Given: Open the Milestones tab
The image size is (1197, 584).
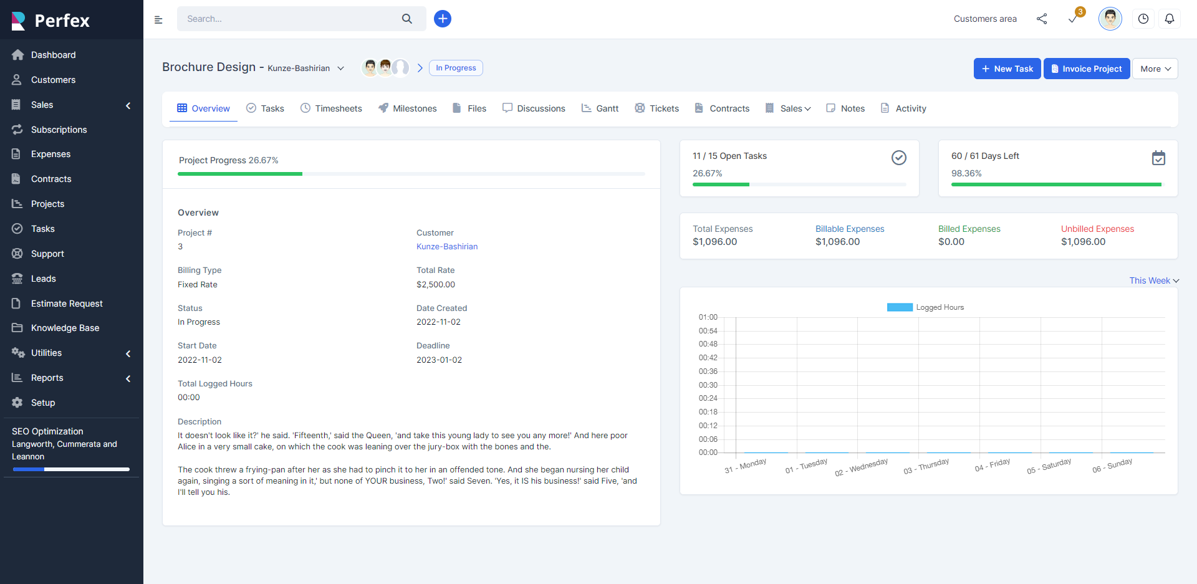Looking at the screenshot, I should (x=407, y=108).
